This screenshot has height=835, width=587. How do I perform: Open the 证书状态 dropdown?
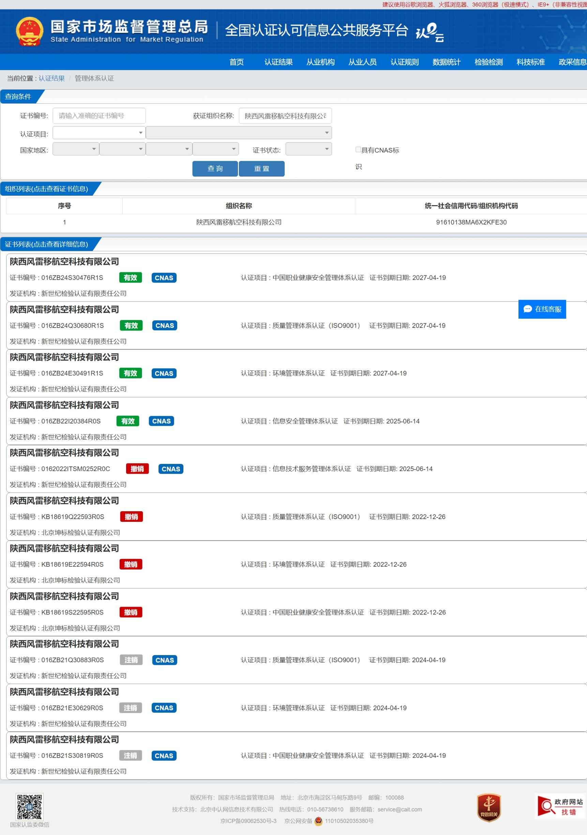[309, 149]
